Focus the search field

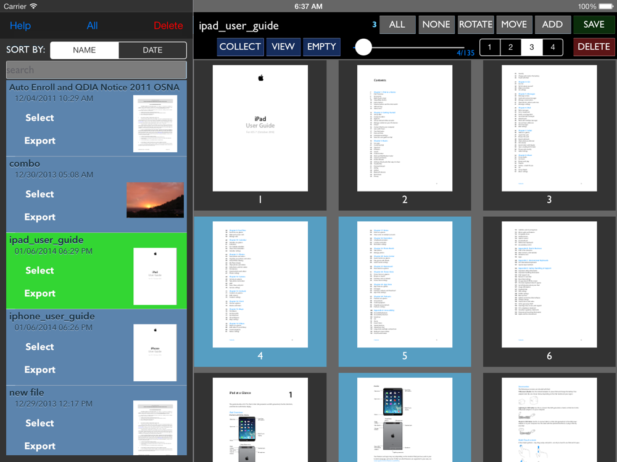pos(96,70)
